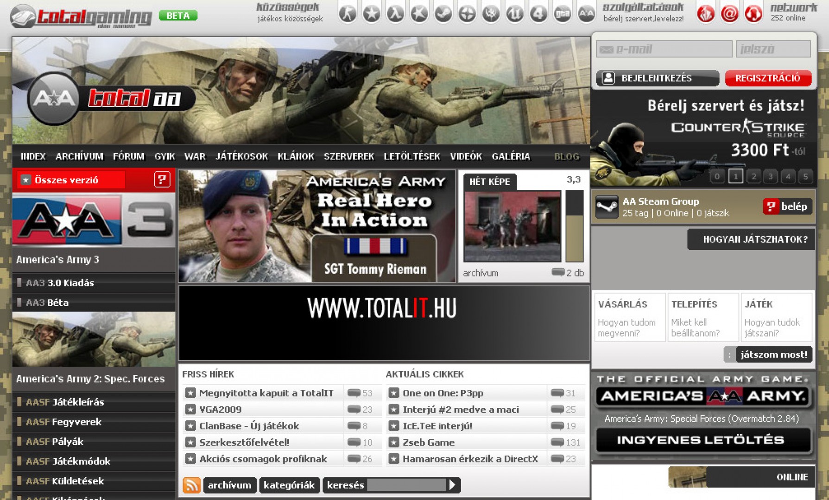Click the red @ email service icon
The image size is (829, 500).
[x=729, y=13]
